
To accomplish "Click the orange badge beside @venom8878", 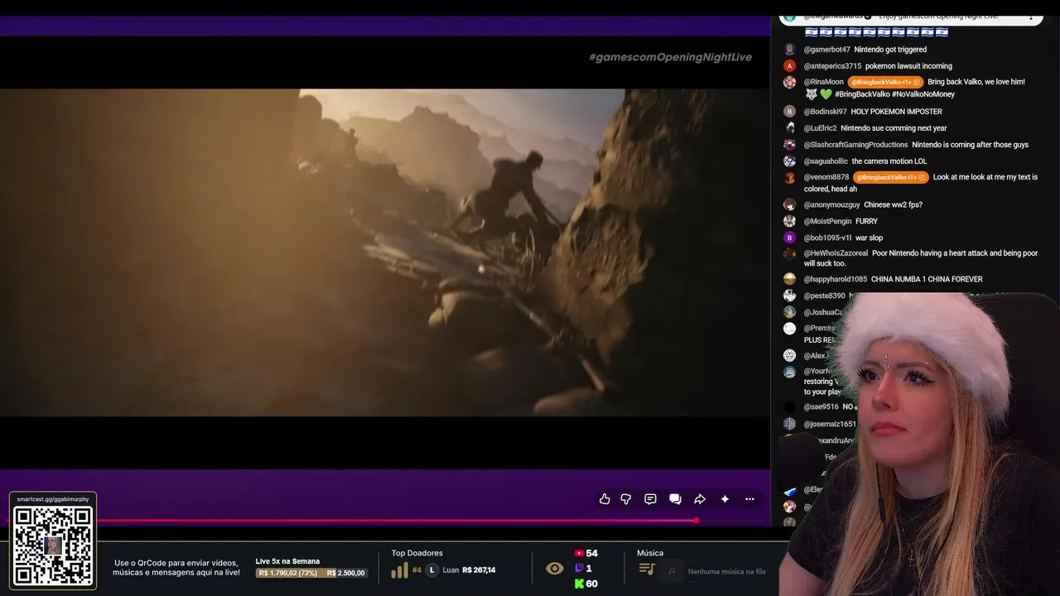I will click(x=890, y=177).
